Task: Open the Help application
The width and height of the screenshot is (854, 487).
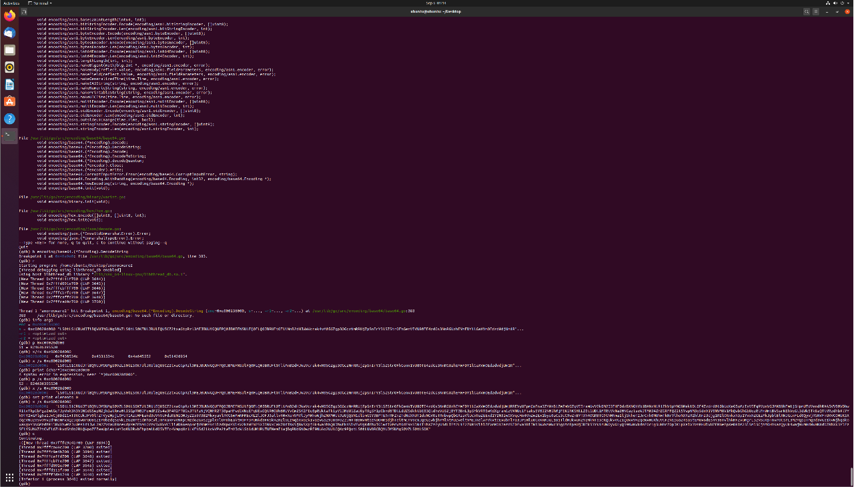Action: pyautogui.click(x=9, y=119)
